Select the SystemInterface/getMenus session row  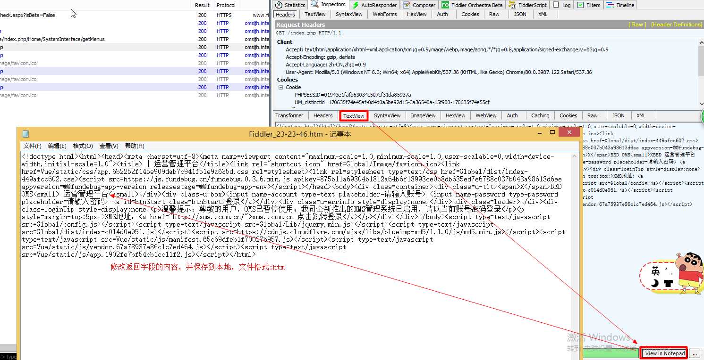[x=135, y=39]
